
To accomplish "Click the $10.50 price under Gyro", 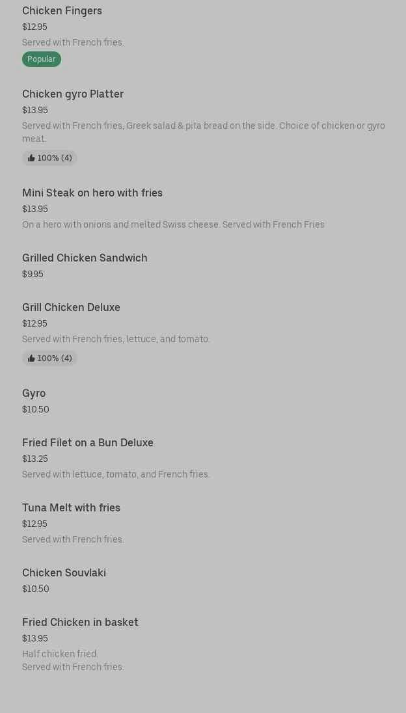I will pos(36,409).
